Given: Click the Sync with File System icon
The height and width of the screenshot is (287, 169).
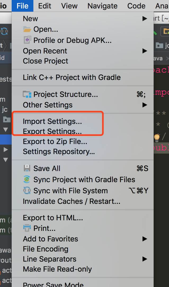Looking at the screenshot, I should pyautogui.click(x=27, y=191).
